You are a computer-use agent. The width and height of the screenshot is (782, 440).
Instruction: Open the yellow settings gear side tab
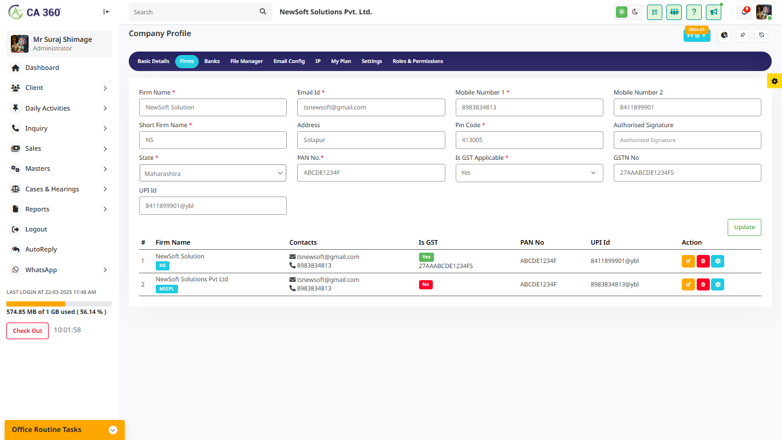(x=775, y=81)
